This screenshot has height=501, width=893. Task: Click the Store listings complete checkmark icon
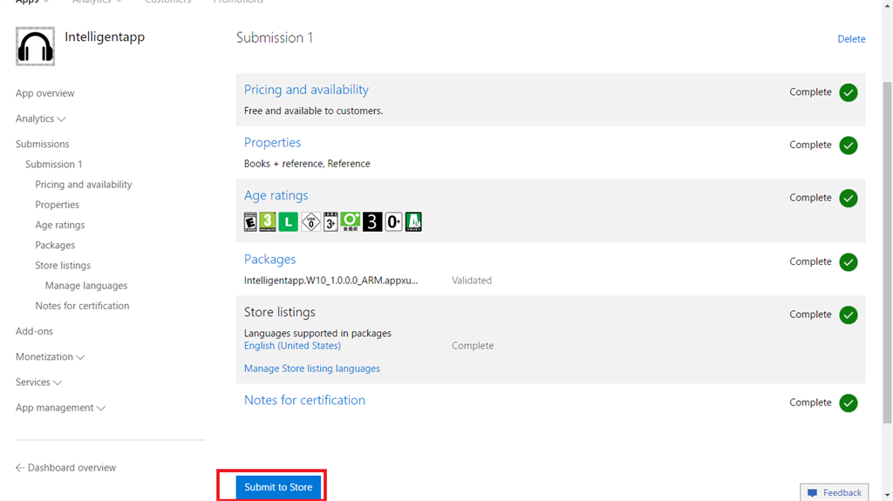pyautogui.click(x=849, y=315)
